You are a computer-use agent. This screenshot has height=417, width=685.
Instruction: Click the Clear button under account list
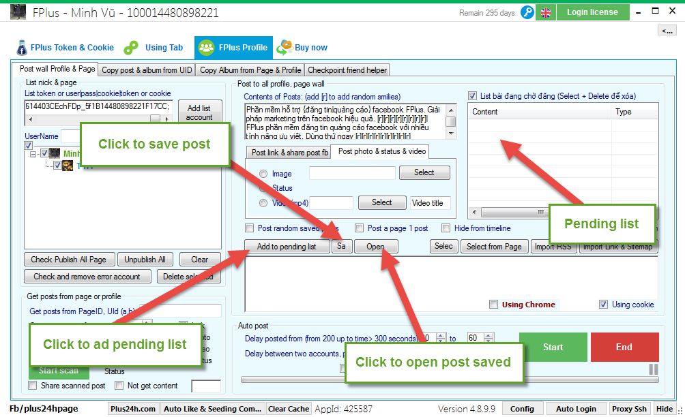tap(200, 260)
